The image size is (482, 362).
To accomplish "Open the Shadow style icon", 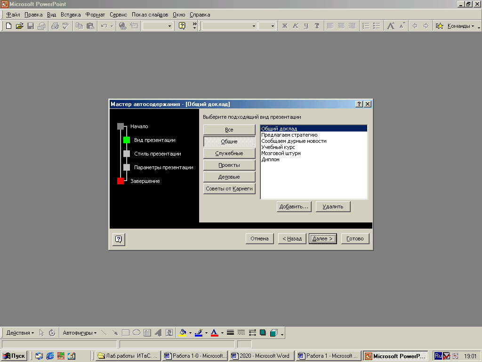I will (x=263, y=333).
